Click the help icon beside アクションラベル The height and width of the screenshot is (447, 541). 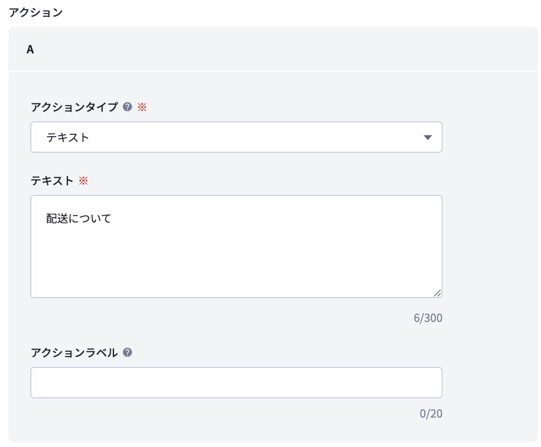click(128, 353)
